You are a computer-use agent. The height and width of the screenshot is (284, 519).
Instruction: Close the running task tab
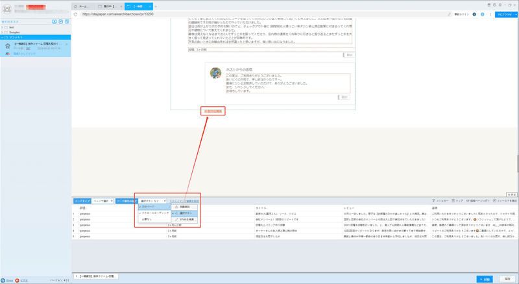121,6
